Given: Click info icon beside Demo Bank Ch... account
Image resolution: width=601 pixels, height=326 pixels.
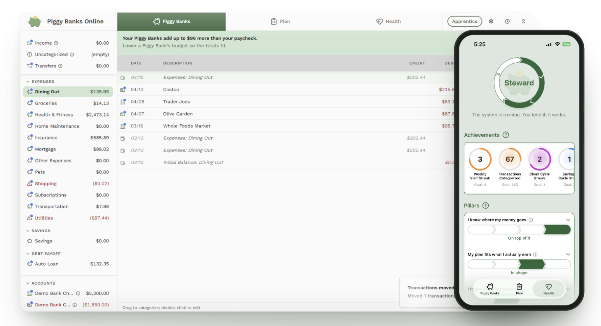Looking at the screenshot, I should coord(78,293).
